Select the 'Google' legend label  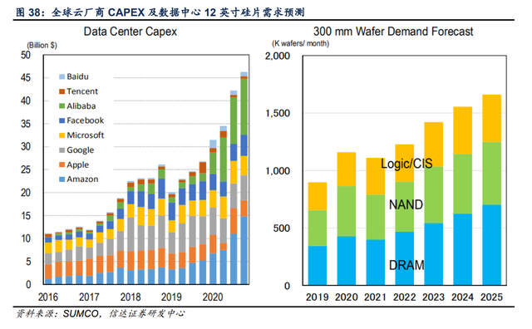pyautogui.click(x=81, y=150)
